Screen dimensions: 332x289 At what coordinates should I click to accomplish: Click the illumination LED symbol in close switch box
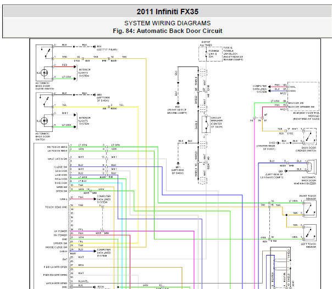tap(45, 73)
